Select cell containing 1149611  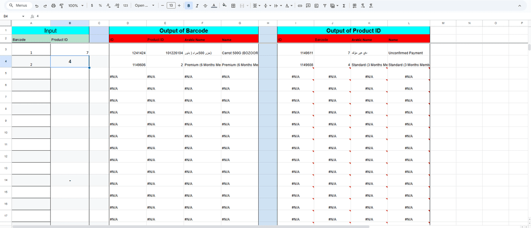click(x=296, y=50)
